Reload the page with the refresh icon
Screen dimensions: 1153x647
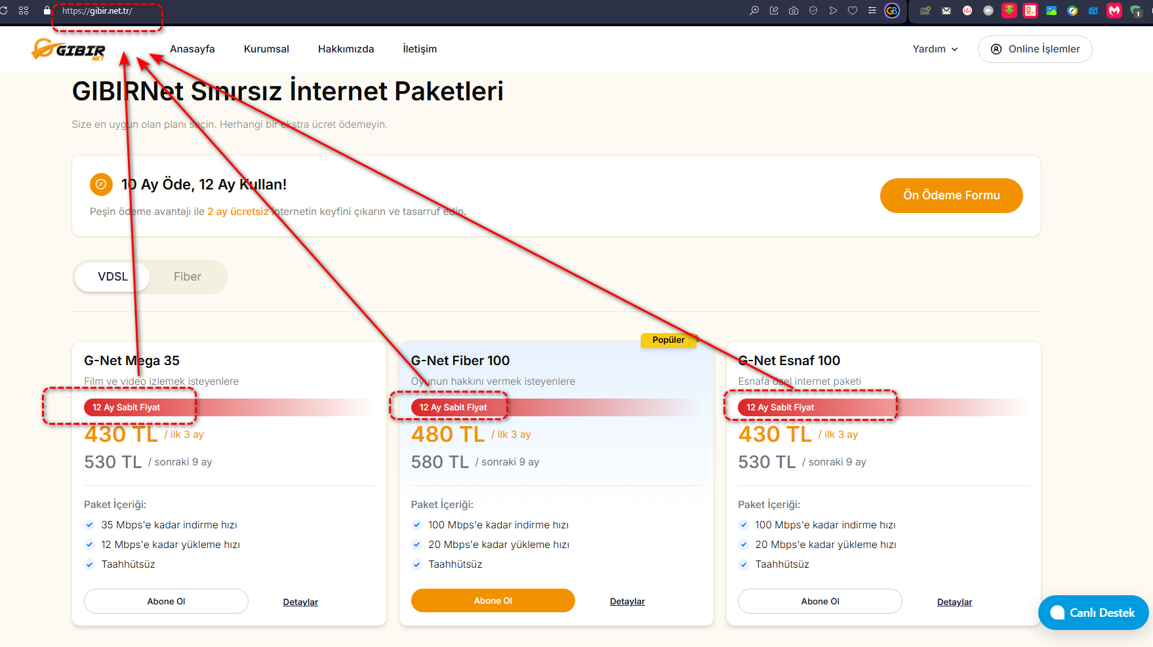(x=4, y=10)
